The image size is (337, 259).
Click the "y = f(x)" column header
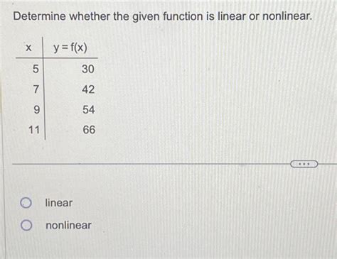(70, 48)
